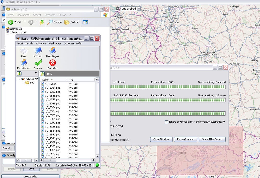Open the Explorer view mode dropdown arrow
This screenshot has width=260, height=178.
[x=89, y=22]
